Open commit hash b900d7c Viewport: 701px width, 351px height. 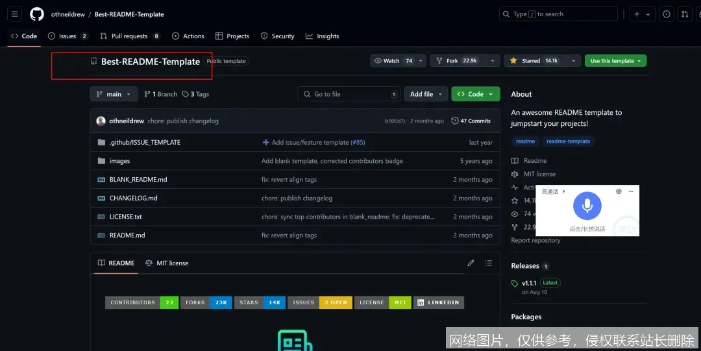coord(396,121)
